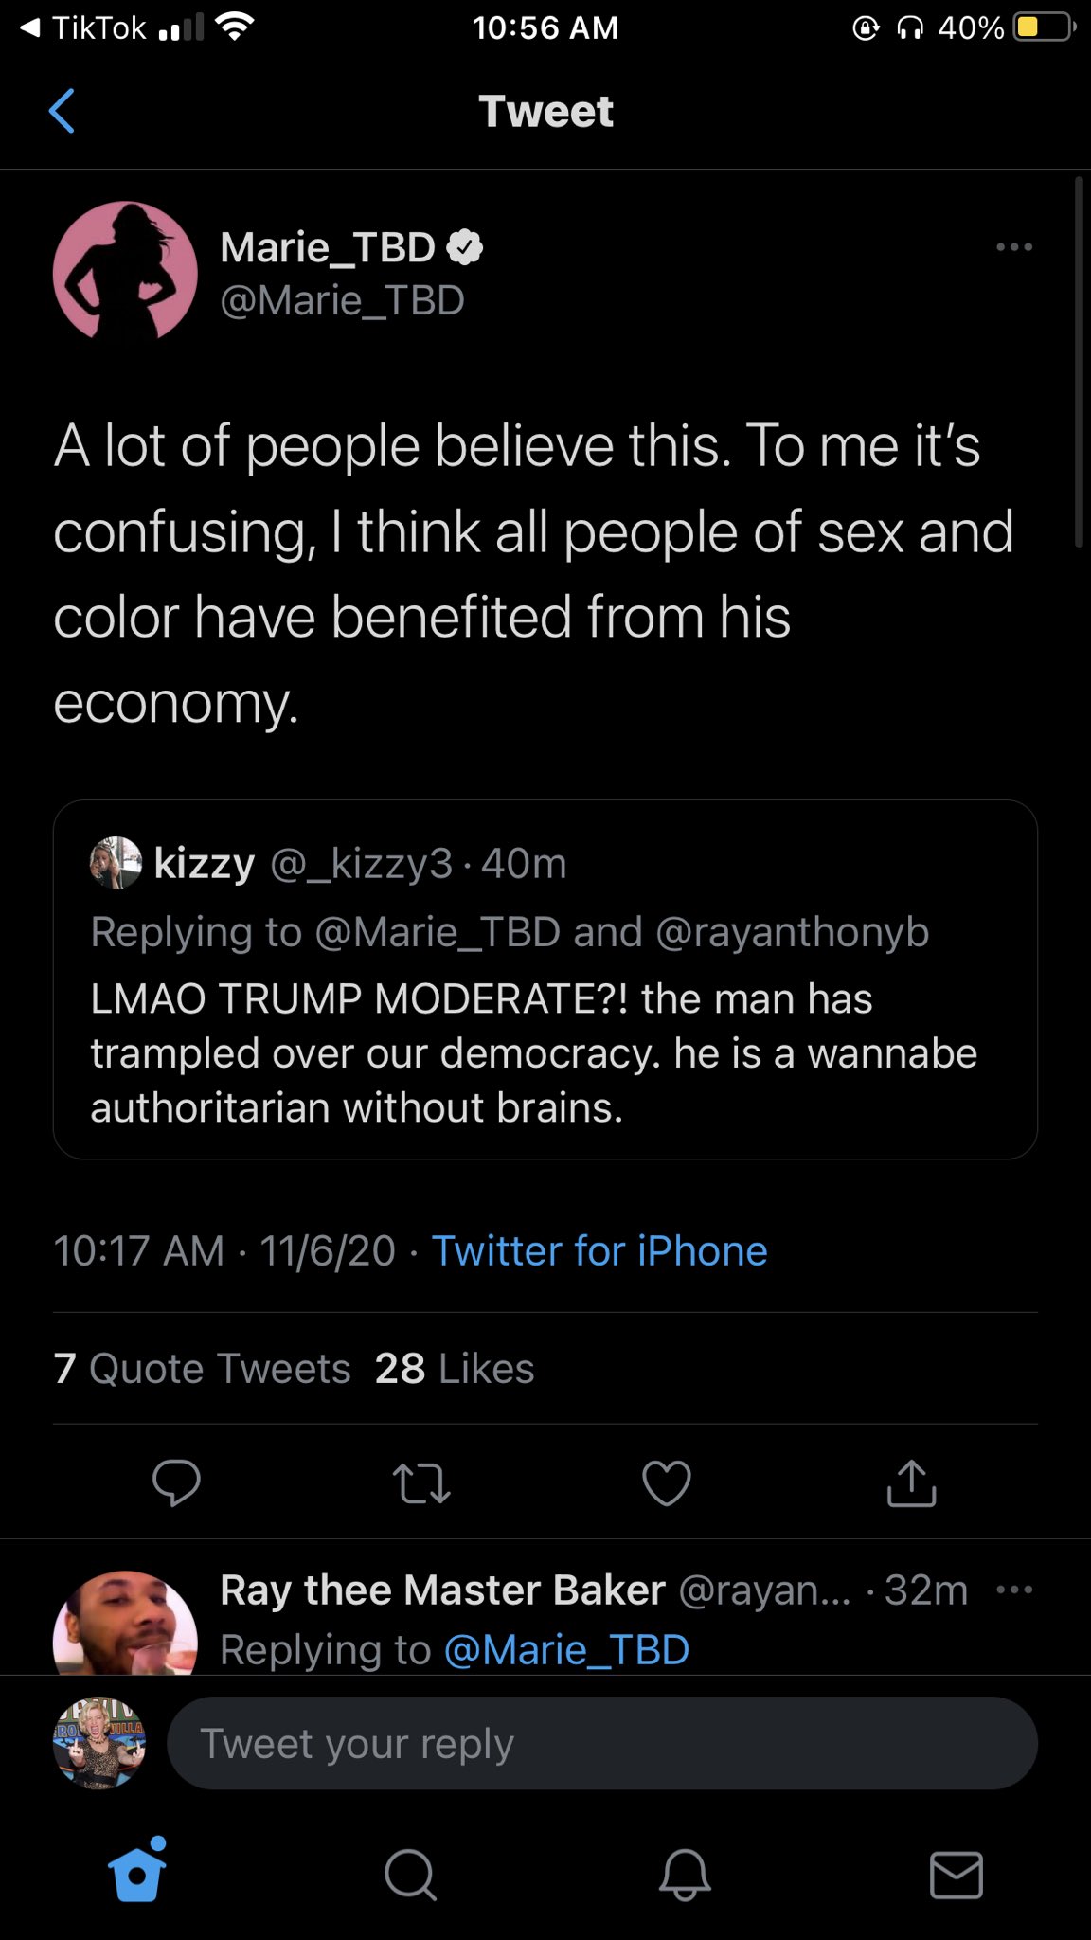The height and width of the screenshot is (1940, 1091).
Task: Tap the reply speech bubble icon
Action: pyautogui.click(x=176, y=1482)
